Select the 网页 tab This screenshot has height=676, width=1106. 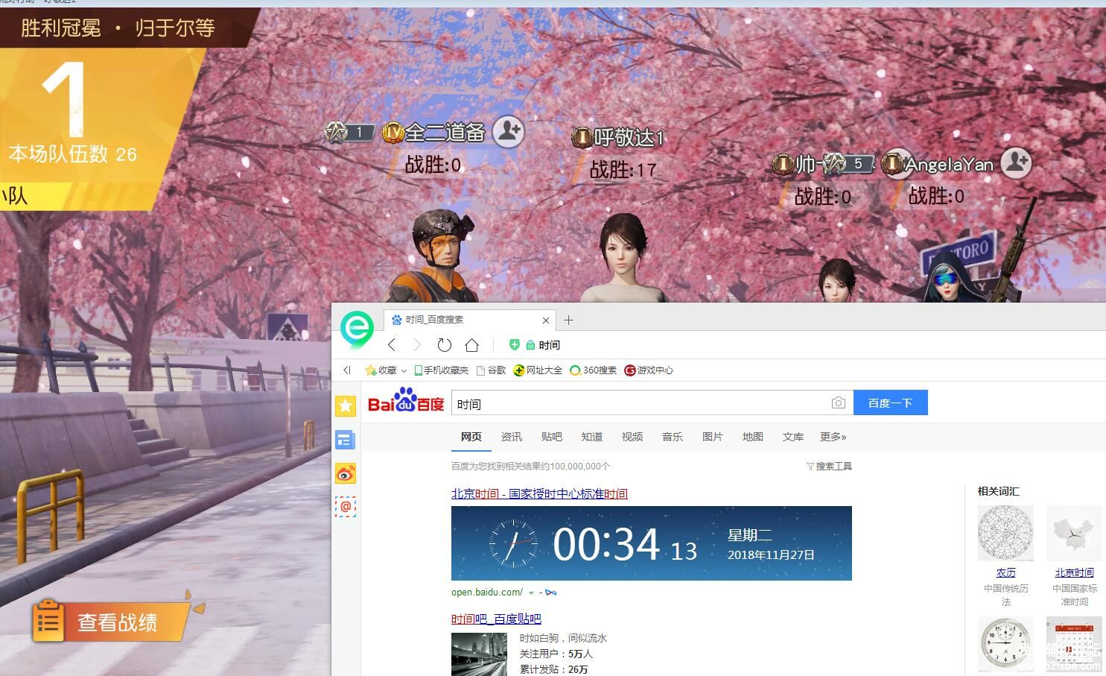(x=471, y=437)
